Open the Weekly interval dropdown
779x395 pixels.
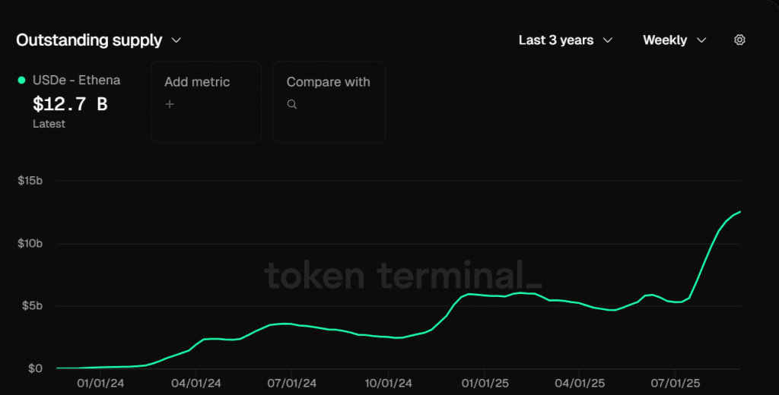674,40
